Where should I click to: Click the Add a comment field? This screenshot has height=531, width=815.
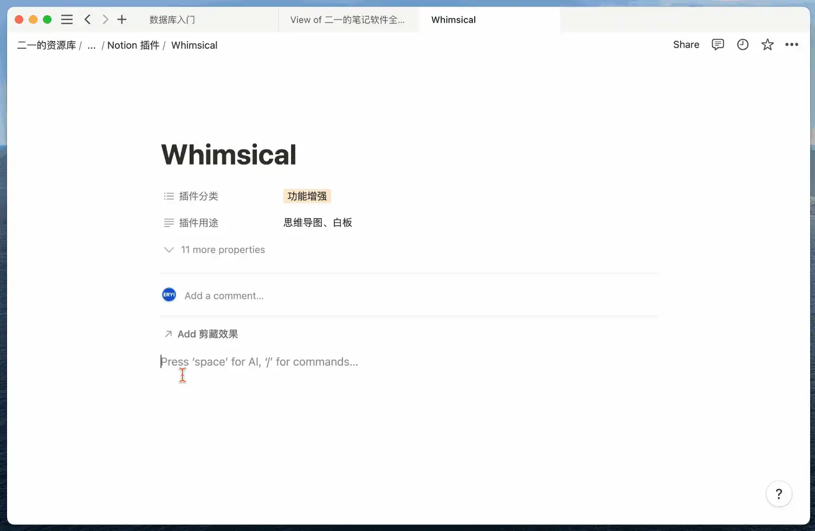224,296
